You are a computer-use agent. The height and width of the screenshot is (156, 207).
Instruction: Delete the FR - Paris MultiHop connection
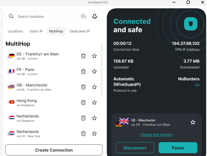tap(83, 71)
